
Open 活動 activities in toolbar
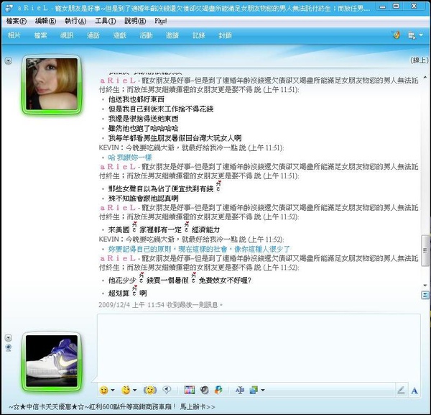tap(146, 35)
